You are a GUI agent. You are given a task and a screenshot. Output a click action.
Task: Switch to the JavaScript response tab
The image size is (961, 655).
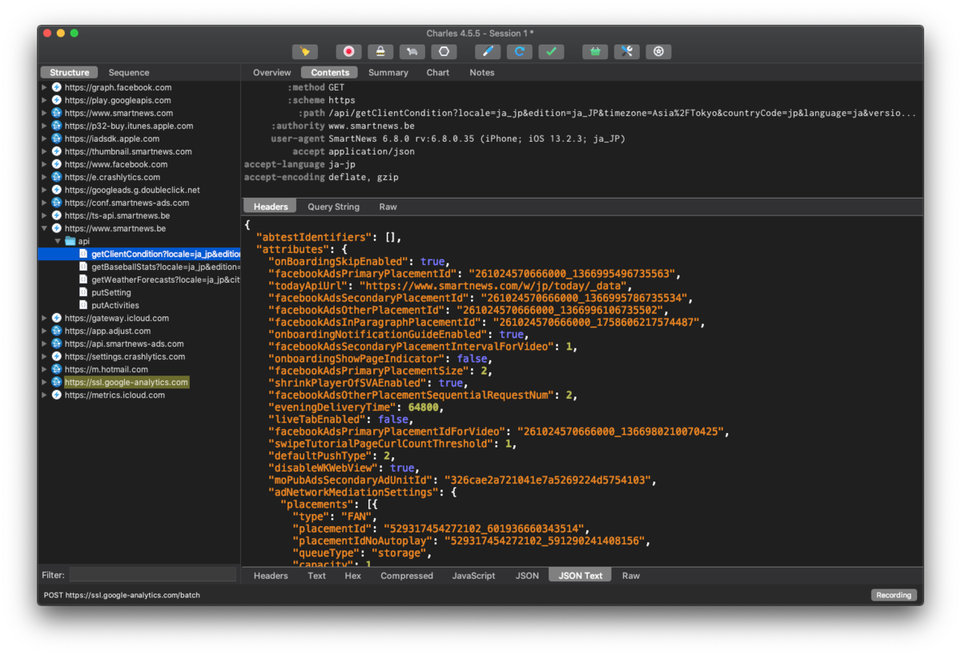point(474,576)
